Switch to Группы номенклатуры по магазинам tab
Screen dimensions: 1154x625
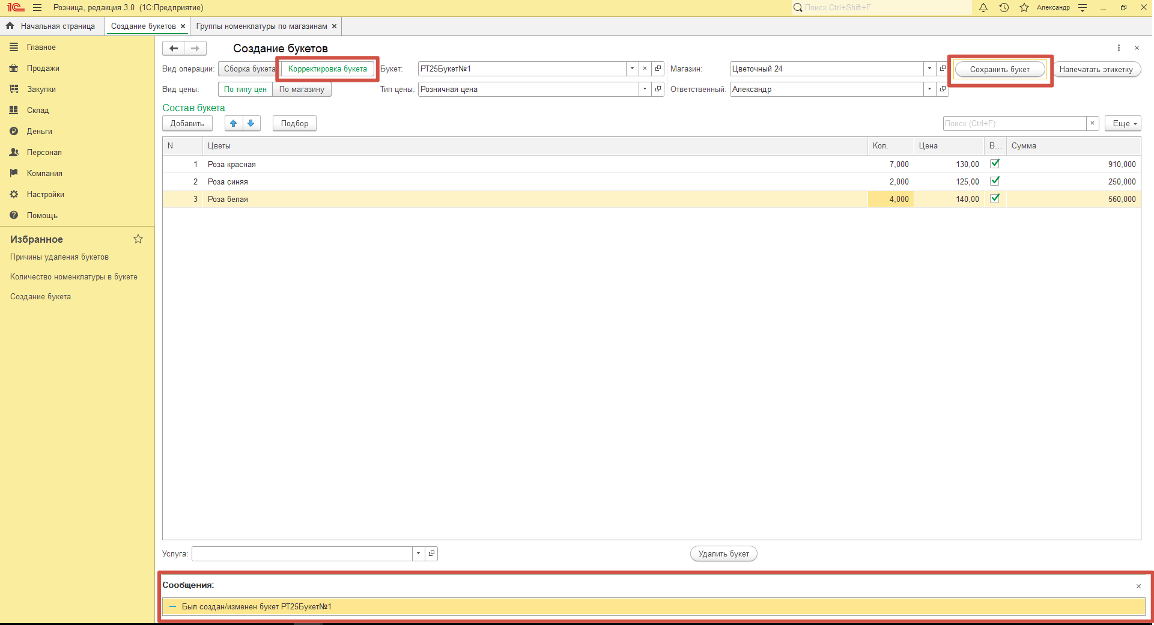click(261, 26)
